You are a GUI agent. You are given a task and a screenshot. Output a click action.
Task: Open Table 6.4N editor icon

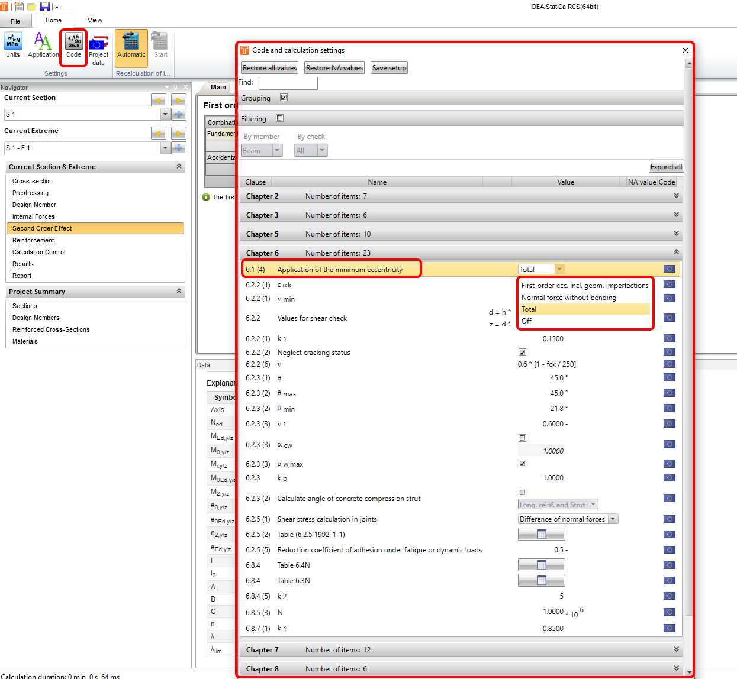click(541, 565)
